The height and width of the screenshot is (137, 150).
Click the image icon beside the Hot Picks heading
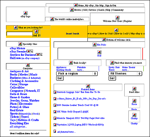(94, 44)
